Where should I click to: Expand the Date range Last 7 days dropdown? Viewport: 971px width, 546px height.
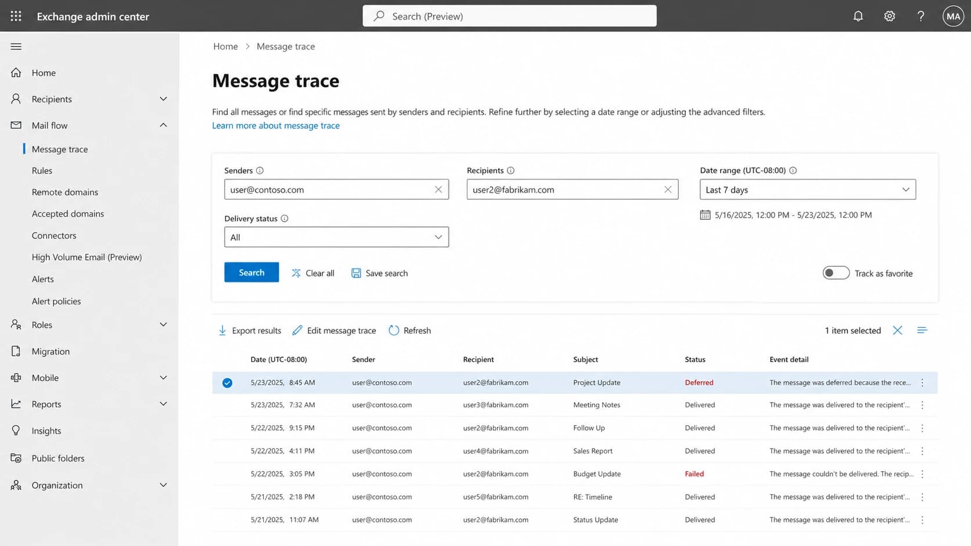(808, 190)
